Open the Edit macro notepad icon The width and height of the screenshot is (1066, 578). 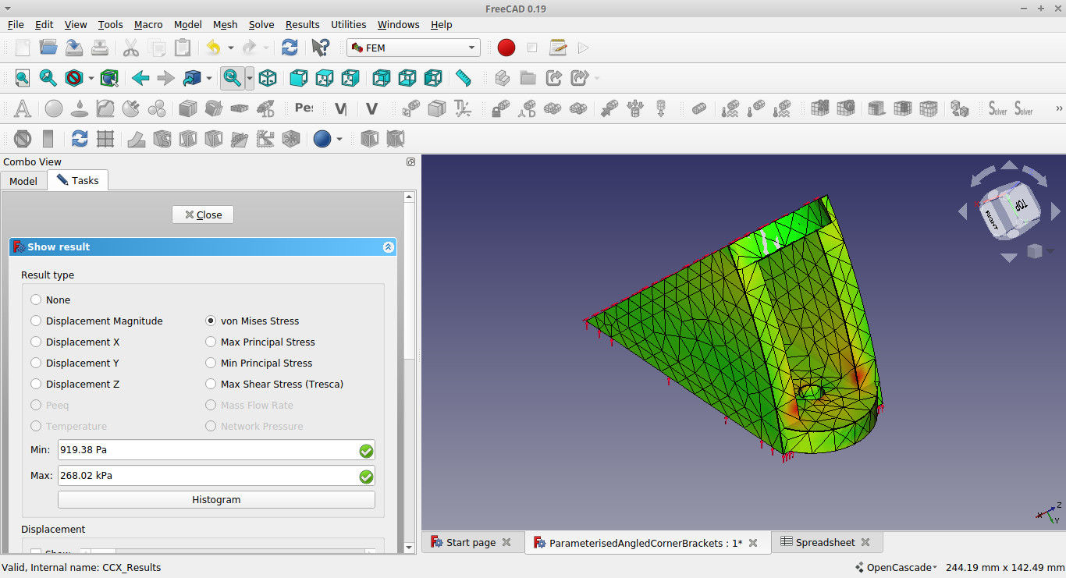pyautogui.click(x=558, y=48)
